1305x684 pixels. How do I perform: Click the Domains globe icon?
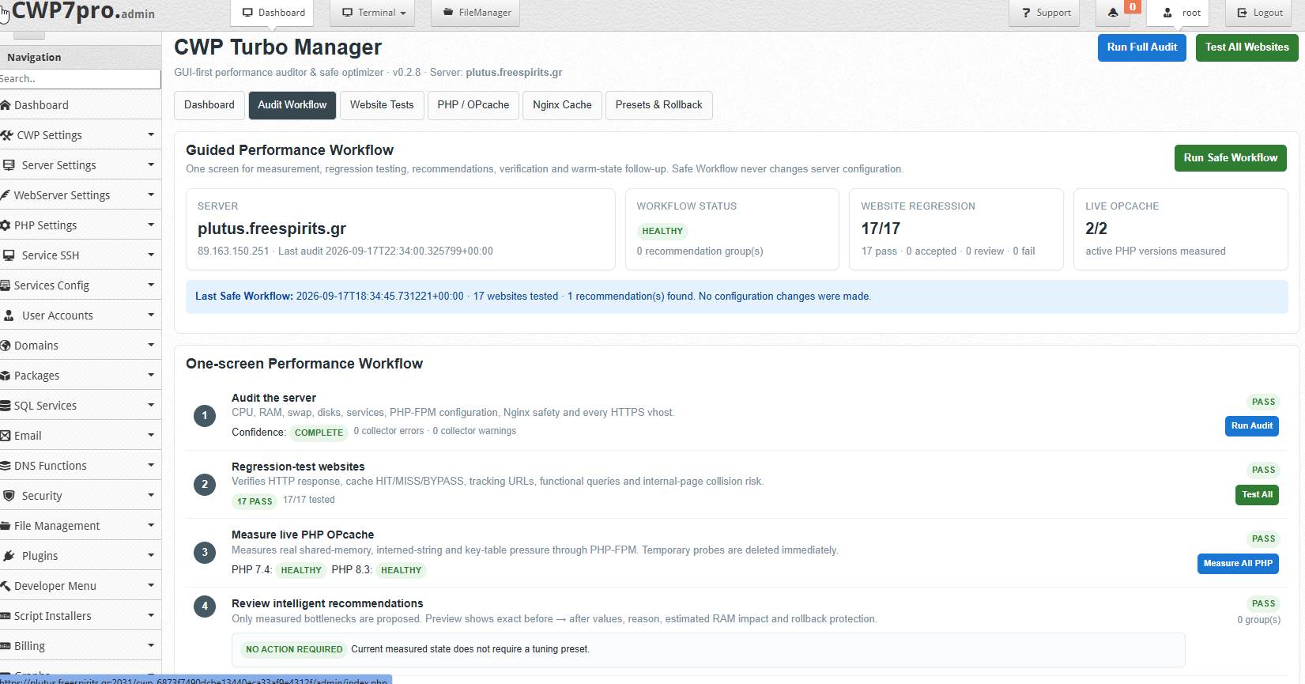click(x=6, y=346)
